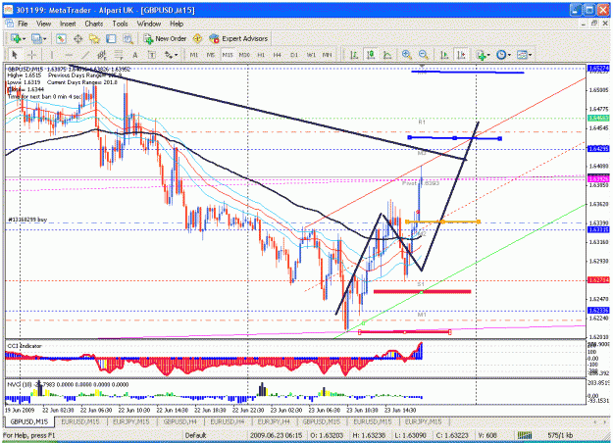Switch chart to candlesticks type
Screen dimensions: 613x443
(371, 55)
